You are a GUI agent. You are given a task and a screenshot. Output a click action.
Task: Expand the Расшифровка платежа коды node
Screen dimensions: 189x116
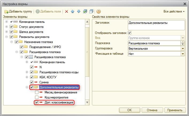coord(27,72)
